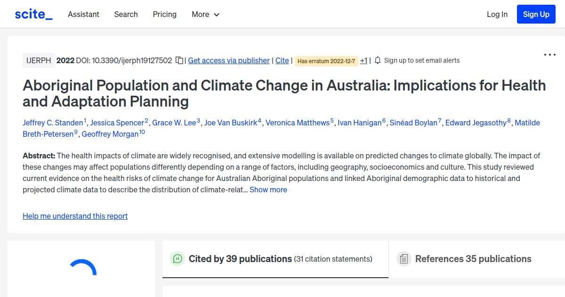Click Help me understand this report
The height and width of the screenshot is (297, 565).
click(x=75, y=216)
